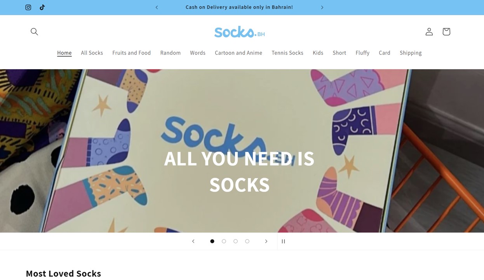The width and height of the screenshot is (484, 280).
Task: Select the fourth slideshow dot
Action: (x=247, y=241)
